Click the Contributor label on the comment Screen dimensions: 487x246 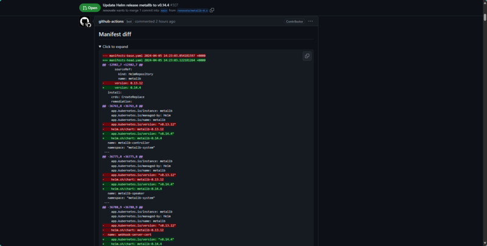point(295,21)
